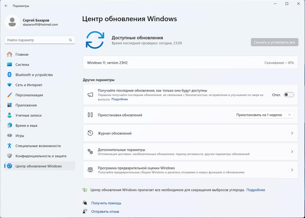Click Скачать и установить все button
This screenshot has width=305, height=218.
click(x=274, y=42)
